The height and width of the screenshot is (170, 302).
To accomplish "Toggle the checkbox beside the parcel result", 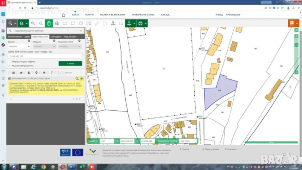I will click(9, 79).
